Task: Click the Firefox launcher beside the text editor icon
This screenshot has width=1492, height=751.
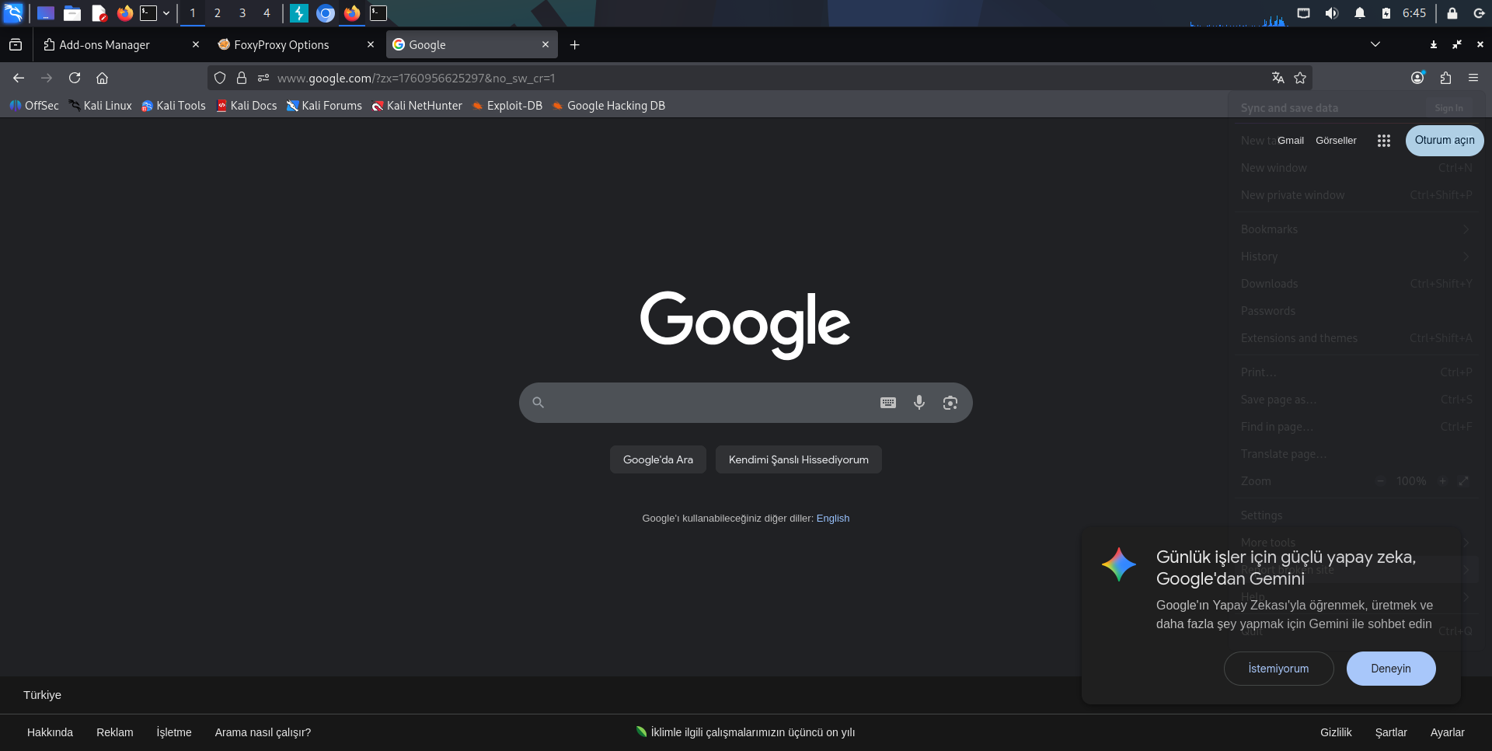Action: click(x=124, y=13)
